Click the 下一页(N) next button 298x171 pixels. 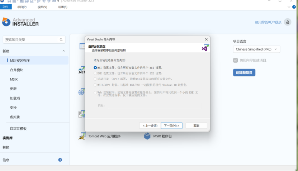(172, 125)
